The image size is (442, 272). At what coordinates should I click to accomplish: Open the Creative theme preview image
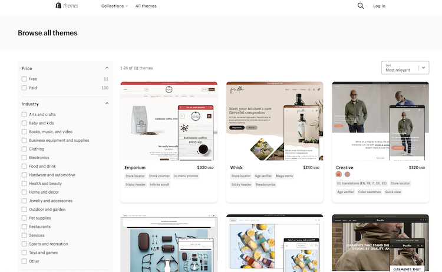tap(380, 121)
